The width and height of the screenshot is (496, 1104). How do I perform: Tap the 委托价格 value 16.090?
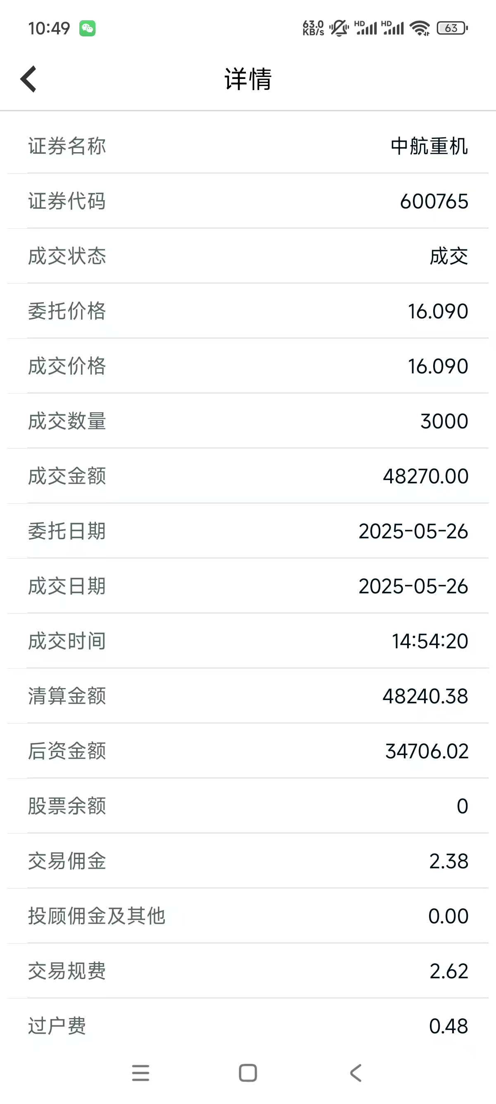point(438,311)
